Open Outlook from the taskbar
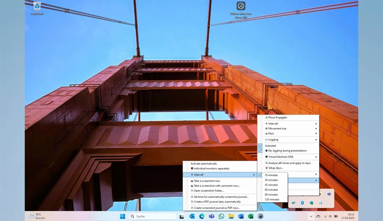Image resolution: width=383 pixels, height=221 pixels. [x=192, y=216]
